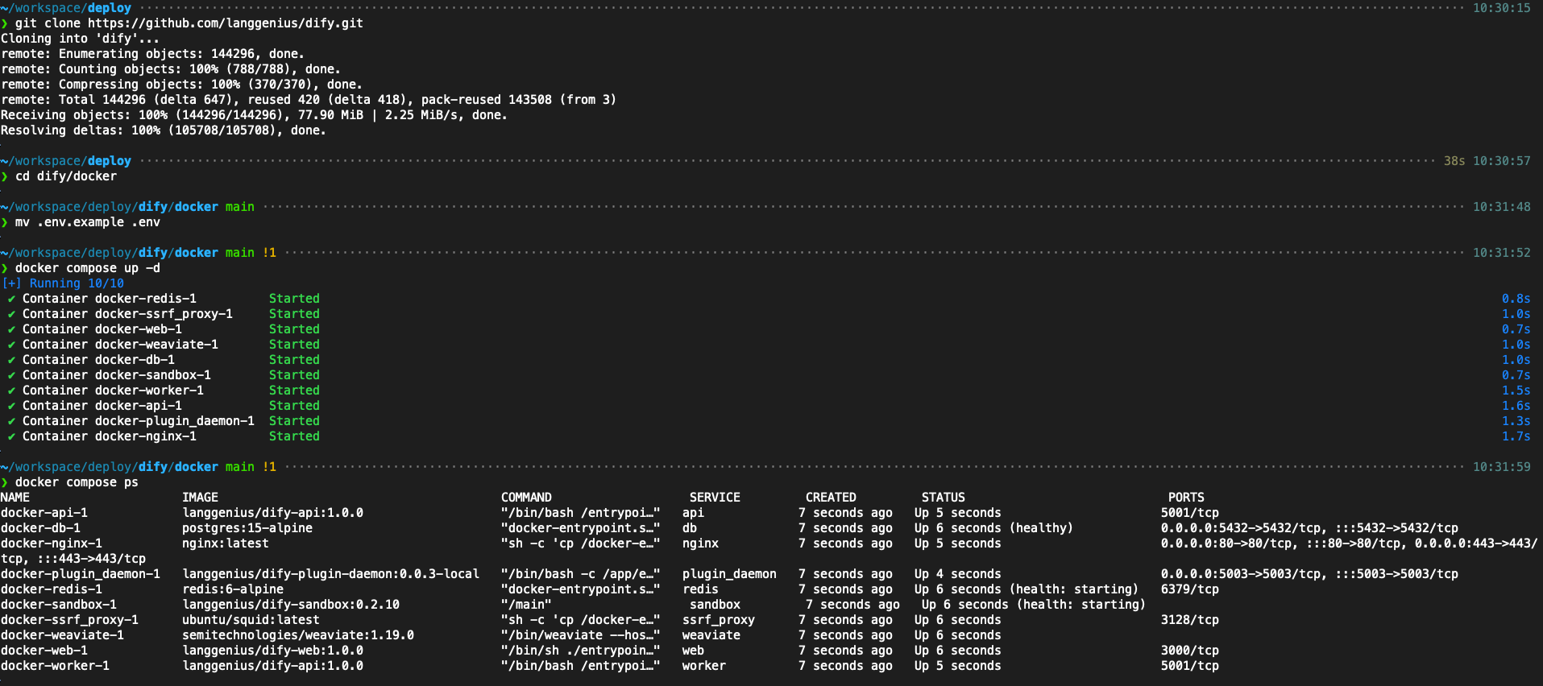Click 'Started' status for docker-ssrf_proxy-1 container
1543x686 pixels.
(x=294, y=314)
